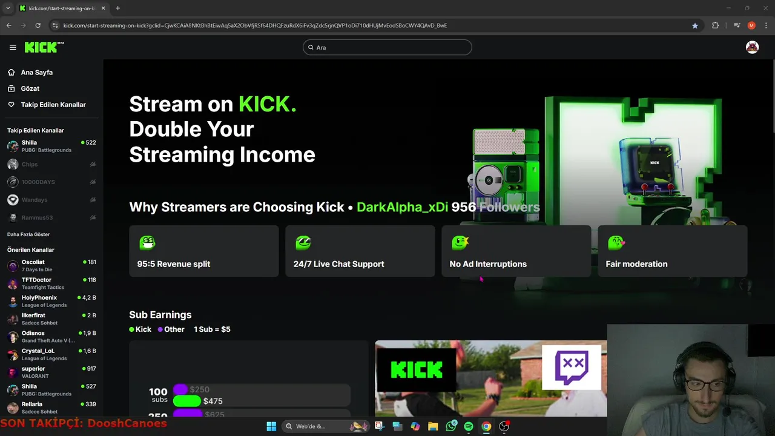
Task: Open recommended Shilla with 527 viewers
Action: tap(51, 390)
